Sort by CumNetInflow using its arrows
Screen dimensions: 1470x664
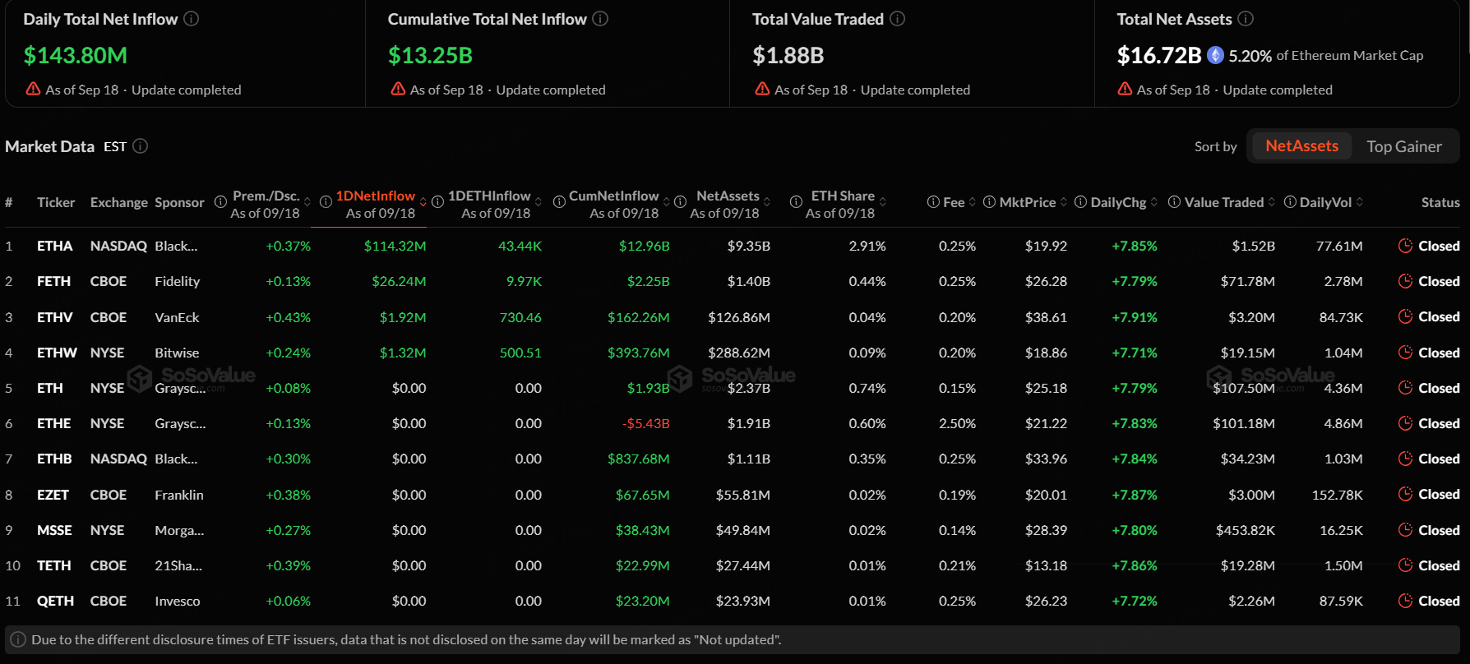coord(667,202)
